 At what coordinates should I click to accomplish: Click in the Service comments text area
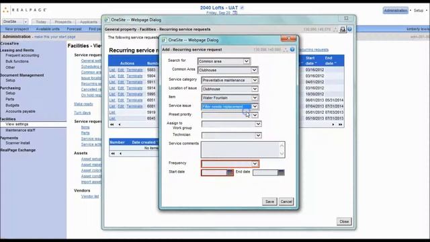(x=243, y=149)
